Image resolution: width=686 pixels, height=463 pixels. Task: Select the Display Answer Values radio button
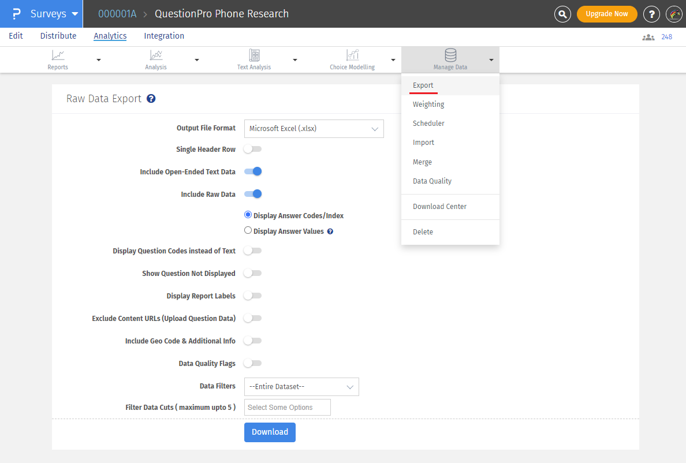pos(248,229)
